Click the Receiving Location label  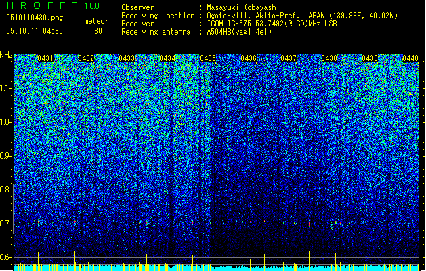click(x=158, y=16)
